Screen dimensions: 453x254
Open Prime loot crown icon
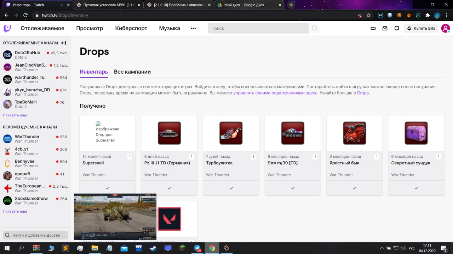(373, 28)
